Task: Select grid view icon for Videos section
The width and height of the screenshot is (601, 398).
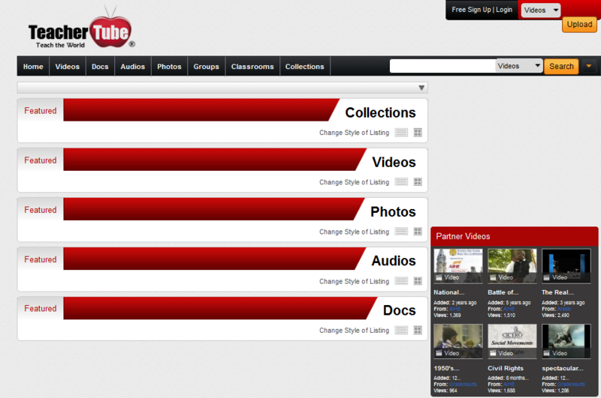Action: 418,182
